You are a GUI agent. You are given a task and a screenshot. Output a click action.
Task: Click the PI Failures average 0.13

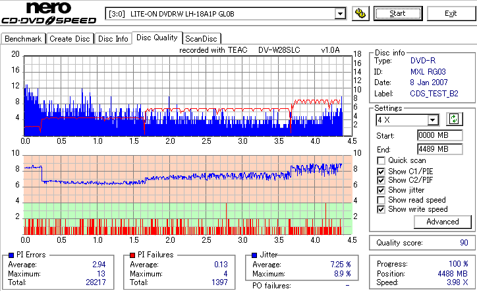click(221, 265)
